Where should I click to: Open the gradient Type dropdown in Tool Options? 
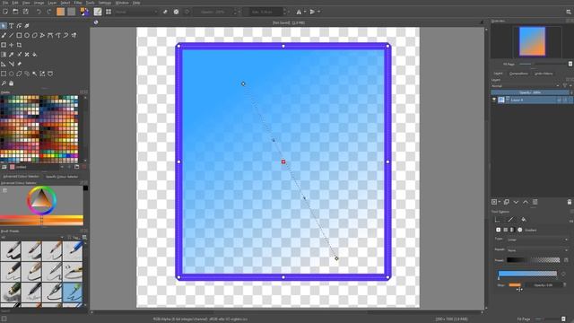pyautogui.click(x=538, y=240)
